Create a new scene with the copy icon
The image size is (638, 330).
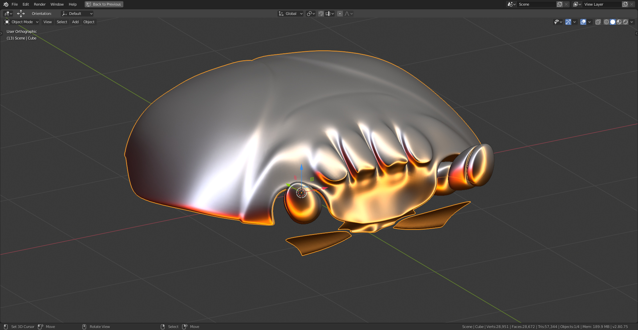[x=560, y=4]
